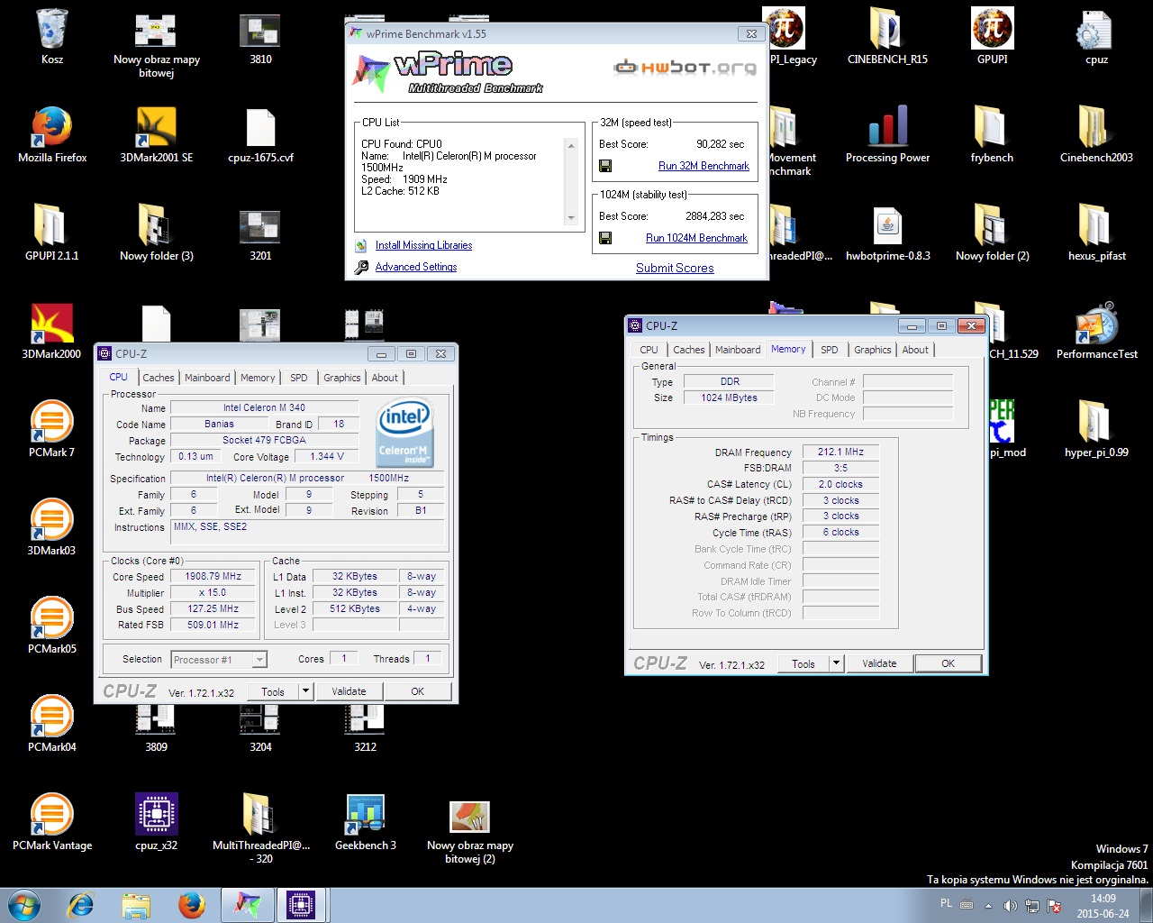Screen dimensions: 1153x923
Task: Launch Mozilla Firefox from desktop
Action: 52,135
